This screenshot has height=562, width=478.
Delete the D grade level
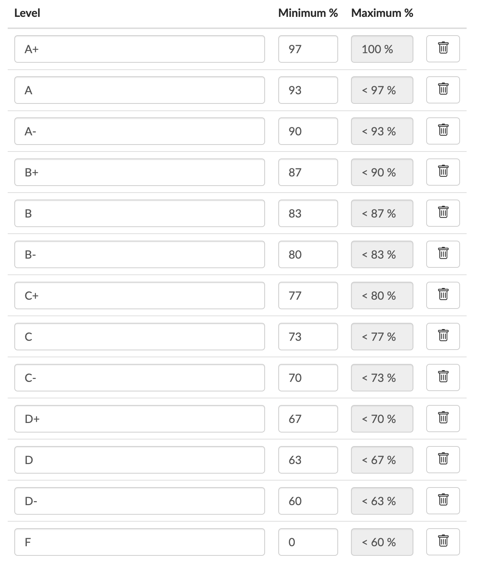tap(443, 460)
